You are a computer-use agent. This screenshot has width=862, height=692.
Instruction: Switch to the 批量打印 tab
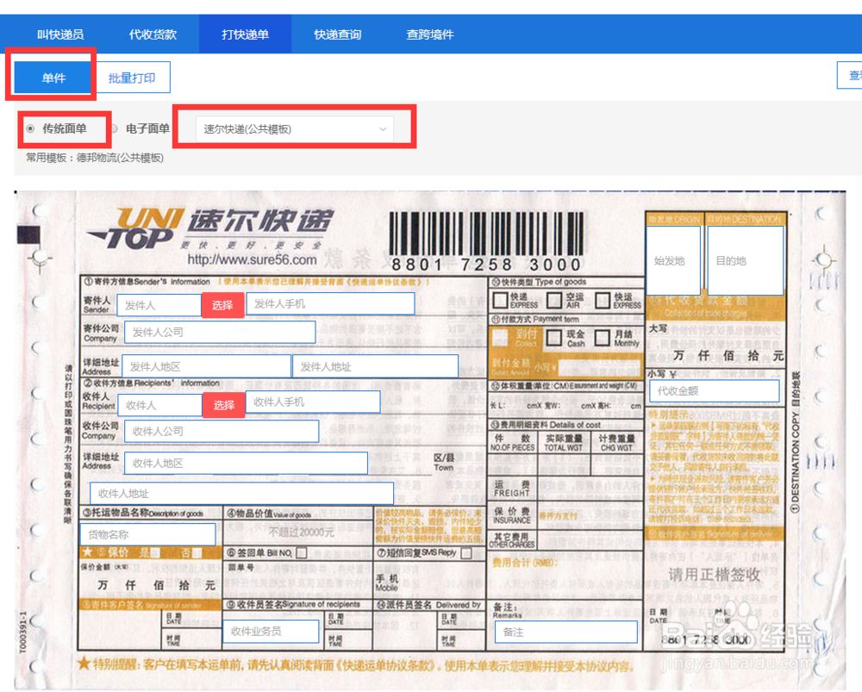(131, 77)
